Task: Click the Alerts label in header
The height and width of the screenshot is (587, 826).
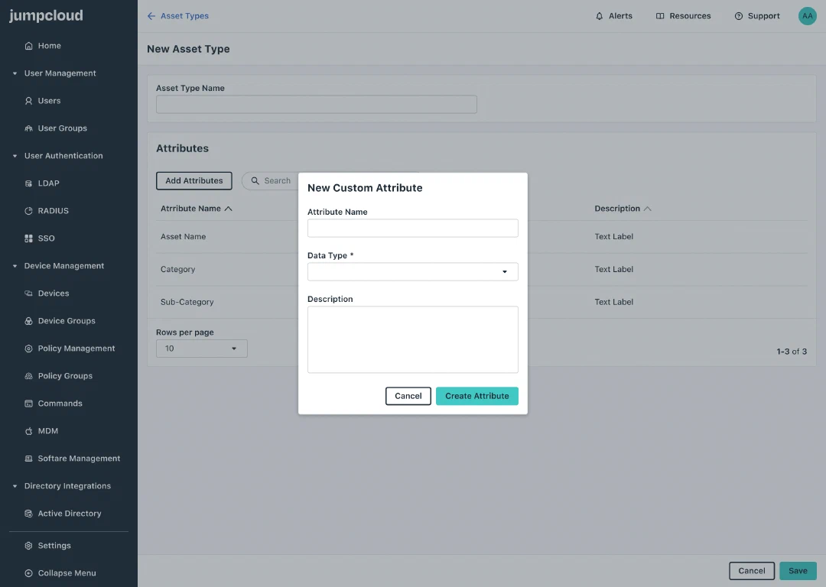Action: (x=620, y=16)
